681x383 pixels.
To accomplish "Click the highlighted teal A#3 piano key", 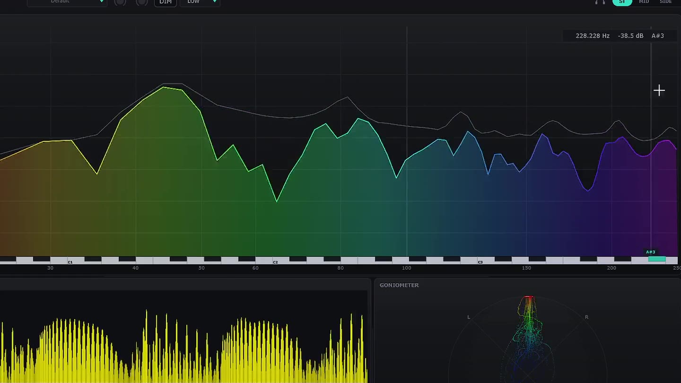I will 657,259.
